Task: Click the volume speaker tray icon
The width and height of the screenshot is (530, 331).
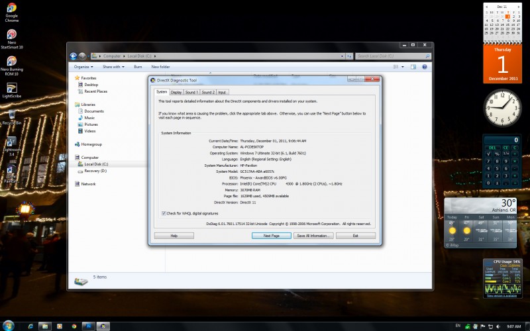Action: click(x=498, y=326)
